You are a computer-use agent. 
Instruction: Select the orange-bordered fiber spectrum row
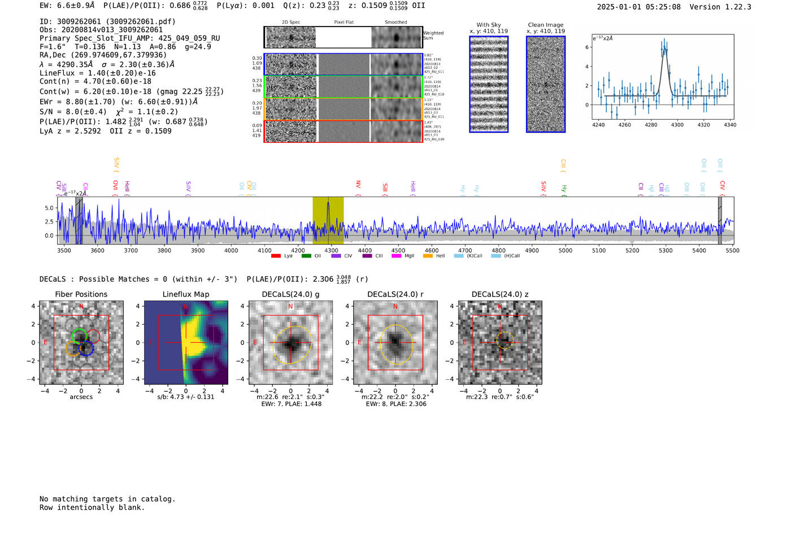pyautogui.click(x=344, y=109)
